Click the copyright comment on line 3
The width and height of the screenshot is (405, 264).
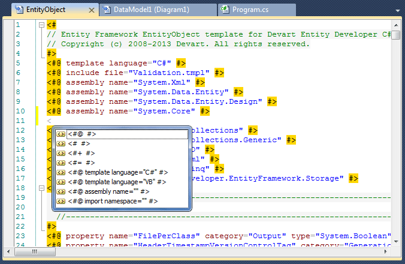178,44
